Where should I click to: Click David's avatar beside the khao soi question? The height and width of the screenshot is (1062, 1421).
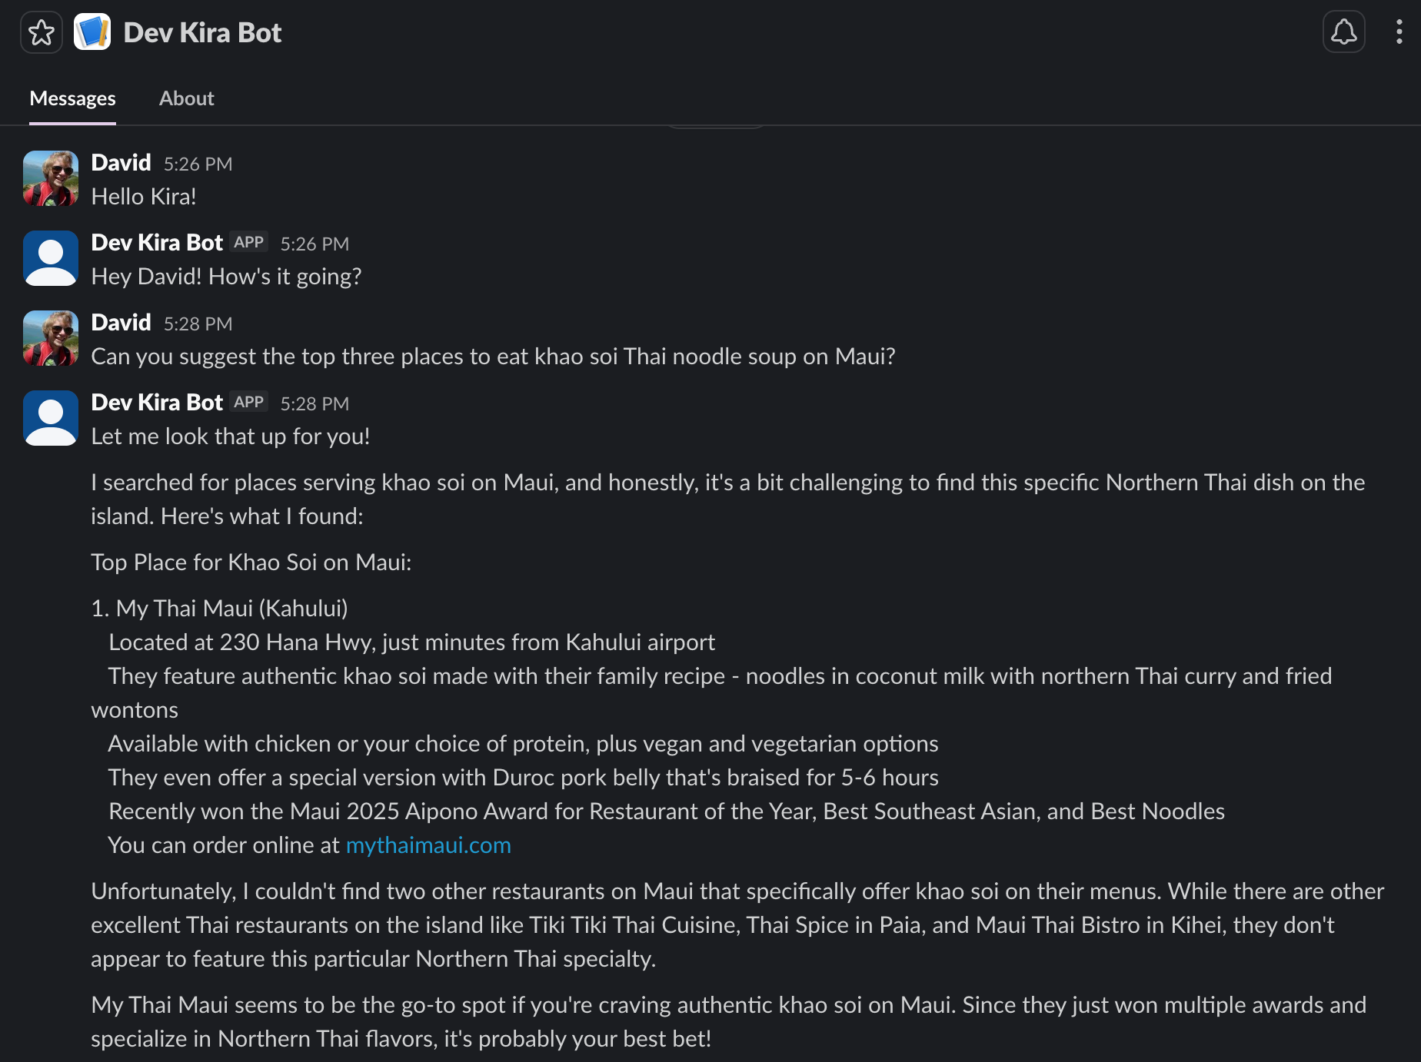click(51, 338)
